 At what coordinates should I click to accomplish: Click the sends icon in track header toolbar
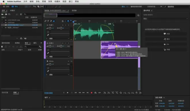point(51,21)
